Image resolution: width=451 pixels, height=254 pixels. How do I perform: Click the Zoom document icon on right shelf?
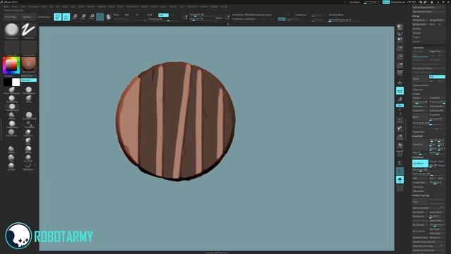tap(400, 48)
